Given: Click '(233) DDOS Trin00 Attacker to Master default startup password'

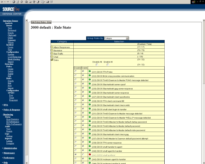Looking at the screenshot, I should click(x=119, y=122).
